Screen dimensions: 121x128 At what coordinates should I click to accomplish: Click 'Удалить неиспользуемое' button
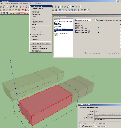(x=92, y=53)
